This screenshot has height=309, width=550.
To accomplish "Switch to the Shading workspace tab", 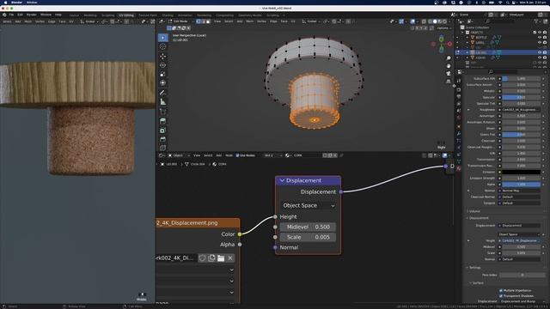I will 168,15.
